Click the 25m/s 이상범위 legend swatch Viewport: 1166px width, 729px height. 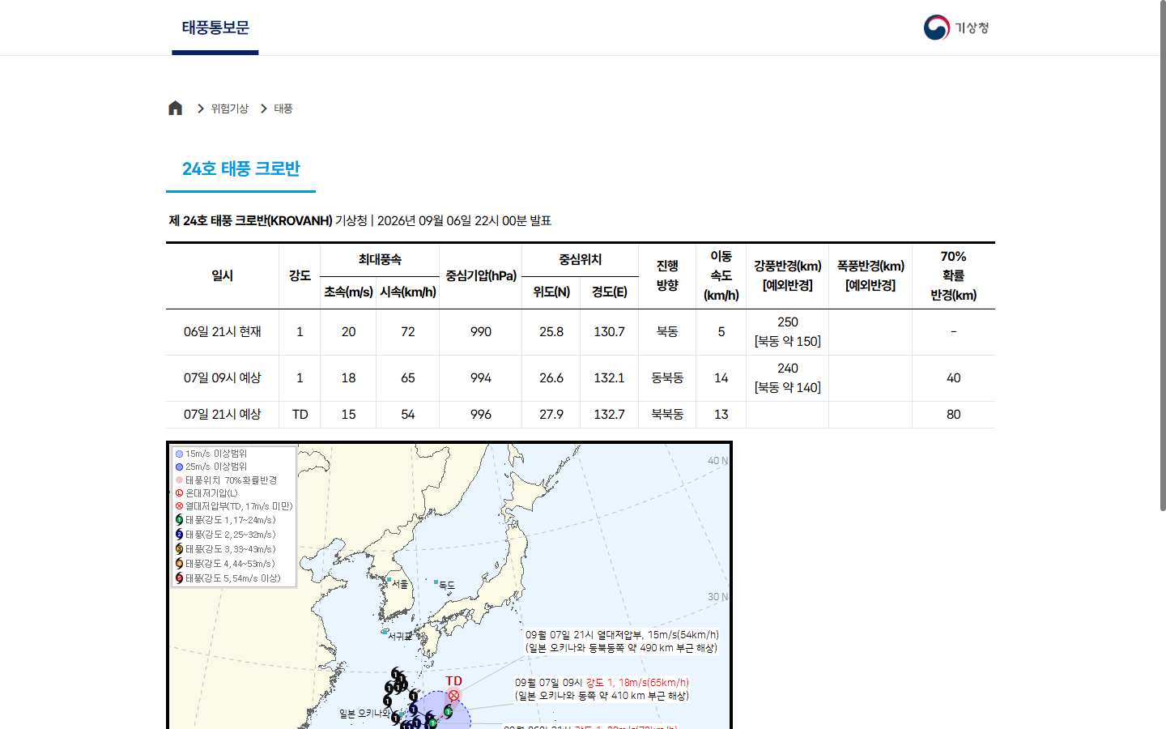pyautogui.click(x=180, y=467)
